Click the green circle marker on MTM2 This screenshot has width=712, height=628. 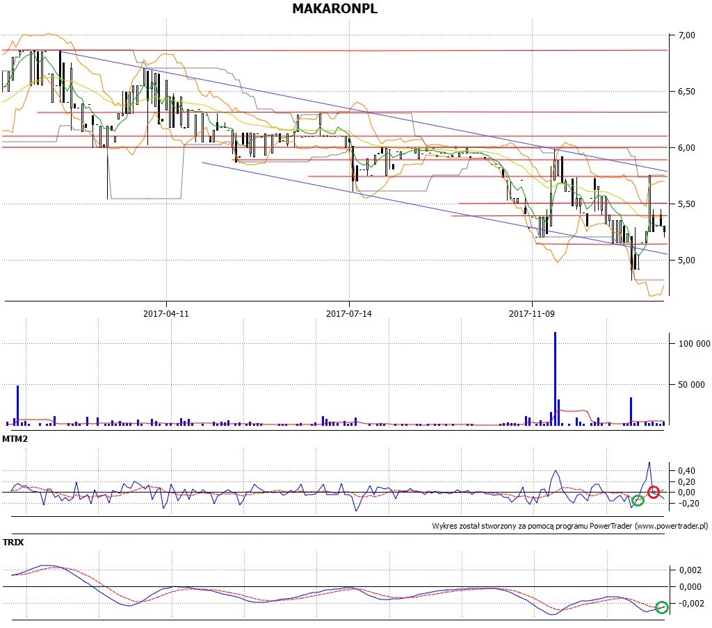[638, 500]
